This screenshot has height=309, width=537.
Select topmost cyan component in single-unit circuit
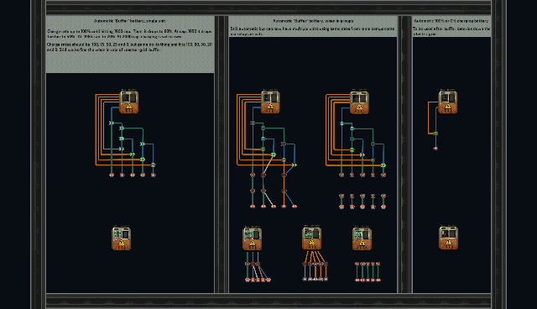click(112, 123)
